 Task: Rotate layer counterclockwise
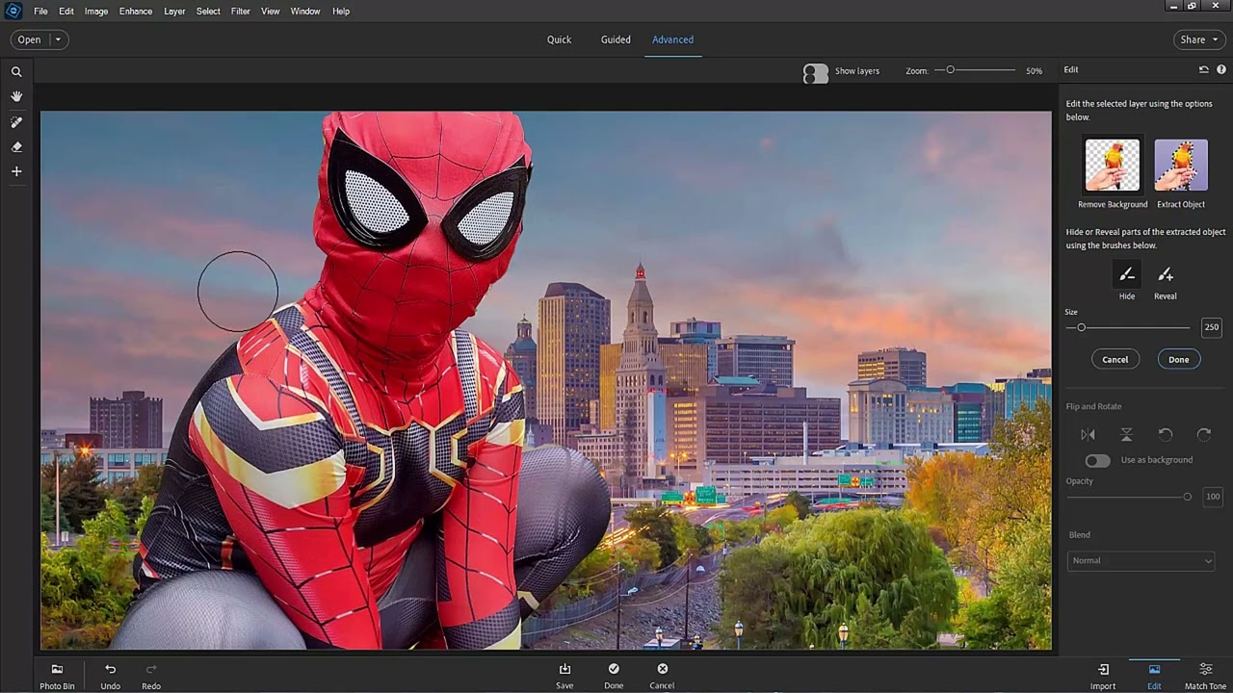[x=1166, y=435]
